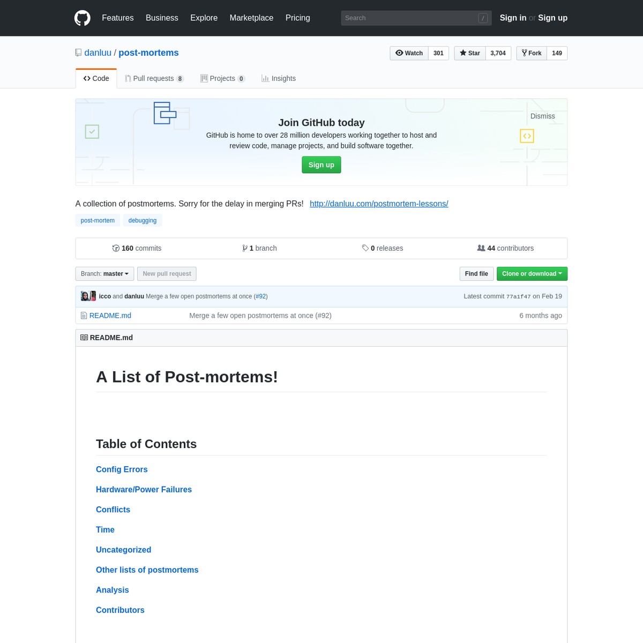643x643 pixels.
Task: Open the 149 forks count
Action: [x=557, y=53]
